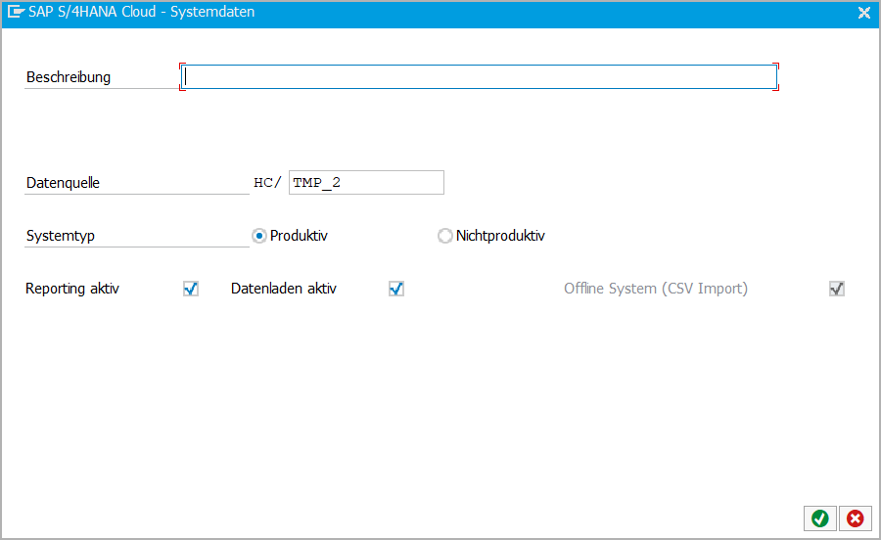Select the Nichtproduktiv radio button
881x540 pixels.
[x=445, y=236]
